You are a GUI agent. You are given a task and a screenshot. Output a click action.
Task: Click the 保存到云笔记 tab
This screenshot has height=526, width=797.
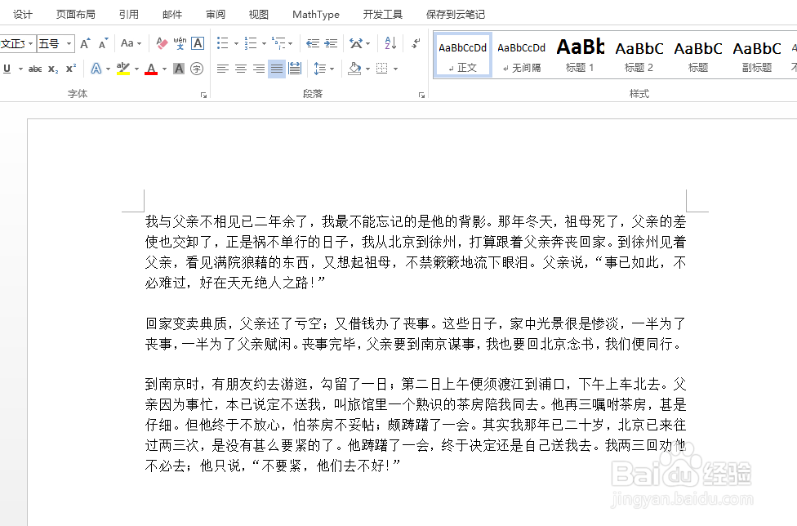(x=456, y=14)
